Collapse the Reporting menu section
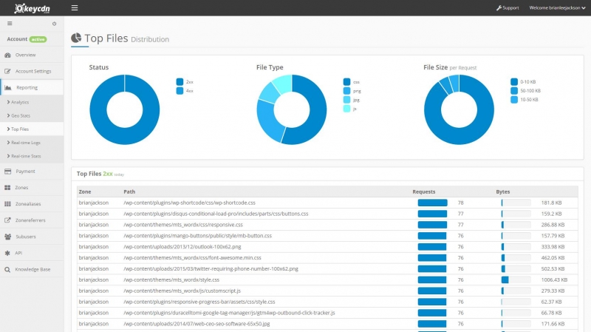Screen dimensions: 591x332 coord(27,88)
